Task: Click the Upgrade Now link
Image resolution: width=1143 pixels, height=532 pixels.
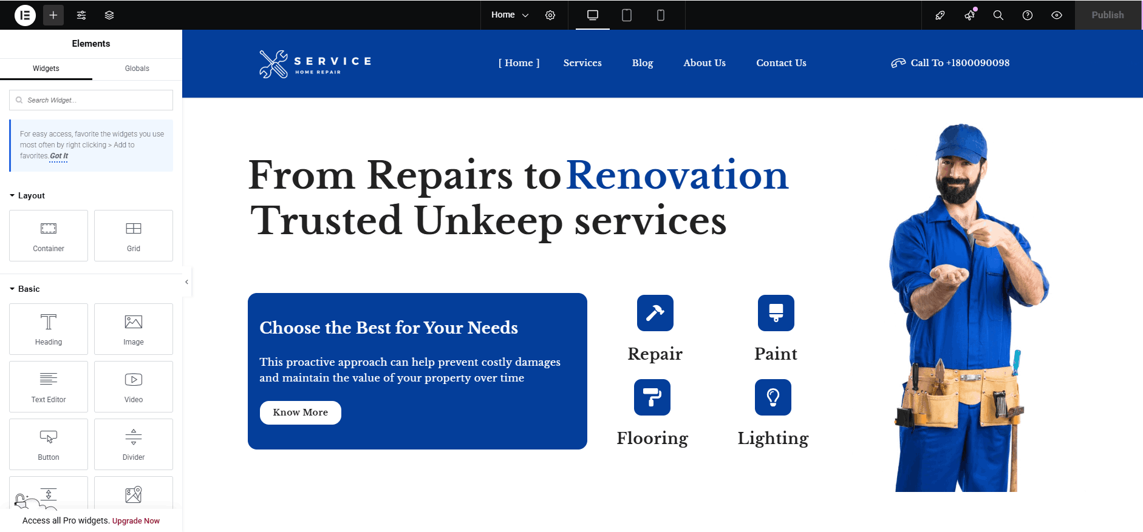Action: click(x=136, y=521)
